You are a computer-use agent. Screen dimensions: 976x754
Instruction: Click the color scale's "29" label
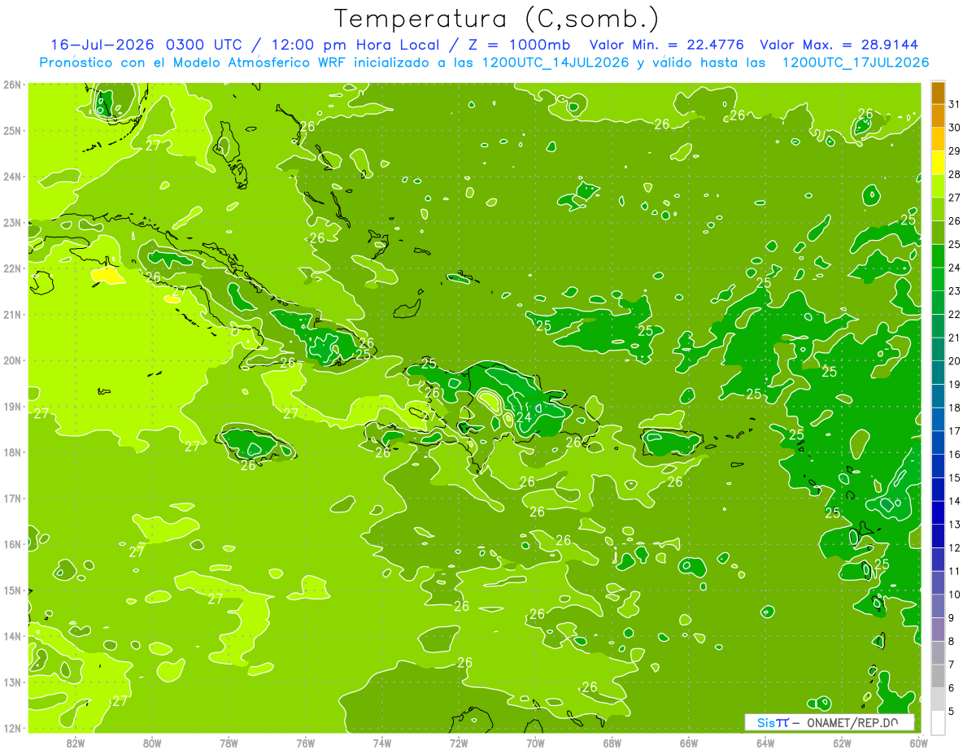(955, 151)
